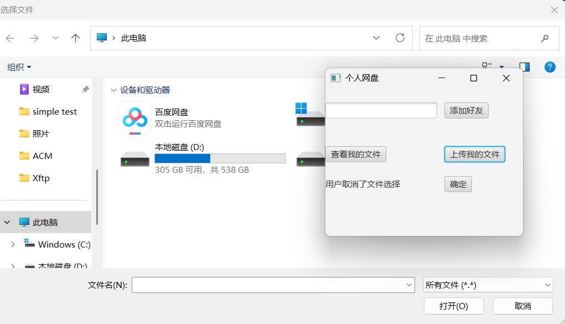Screen dimensions: 565x324
Task: Open the 组织 menu
Action: (x=19, y=67)
